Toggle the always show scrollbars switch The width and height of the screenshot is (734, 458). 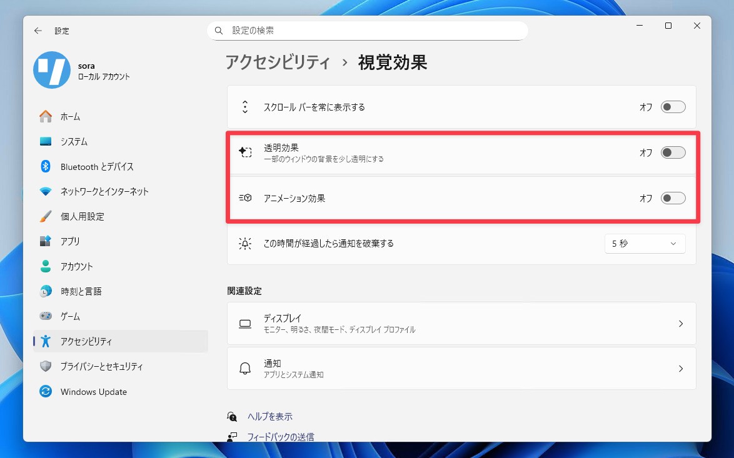click(673, 107)
